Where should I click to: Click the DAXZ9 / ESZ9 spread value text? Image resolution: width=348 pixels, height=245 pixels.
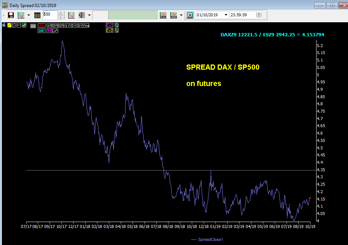click(272, 34)
